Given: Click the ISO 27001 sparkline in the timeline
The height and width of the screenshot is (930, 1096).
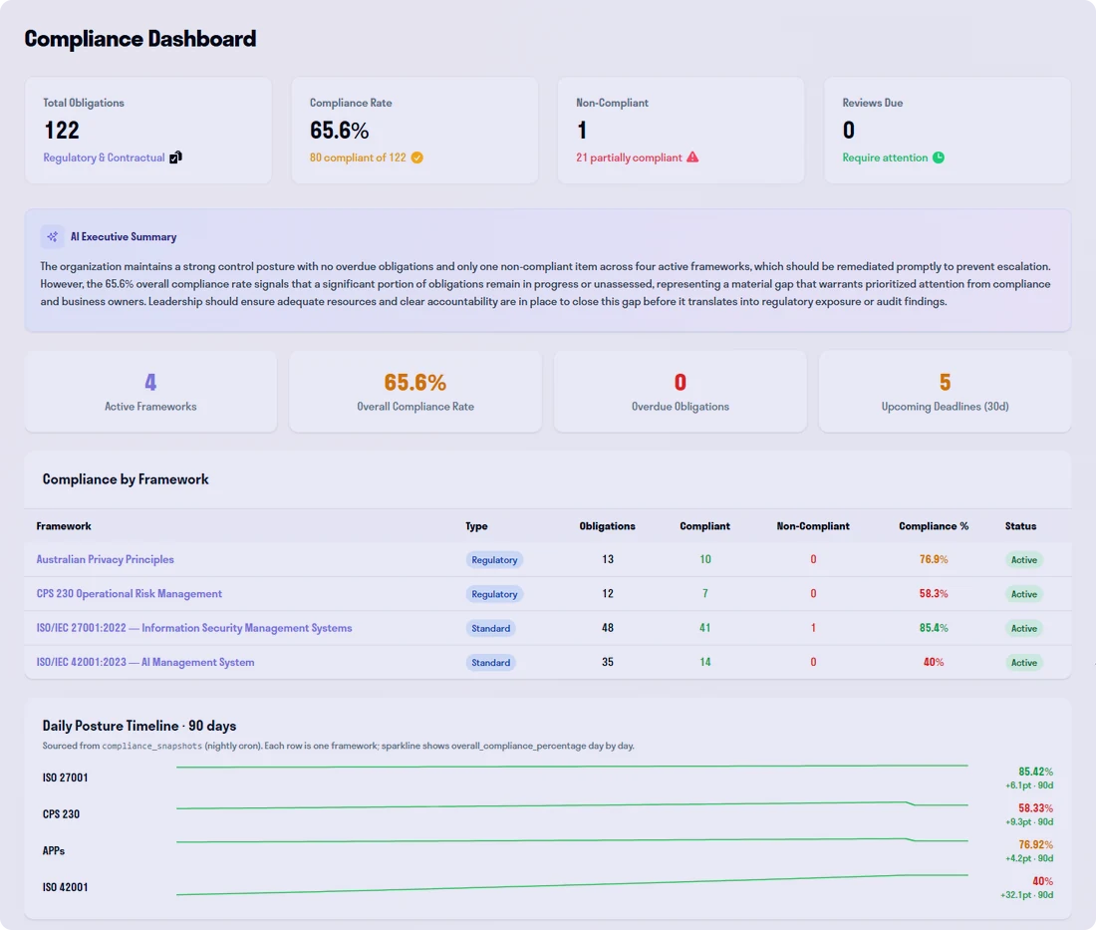Looking at the screenshot, I should click(x=573, y=767).
